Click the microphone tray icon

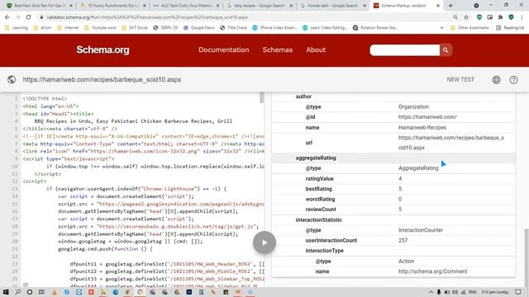tap(439, 292)
